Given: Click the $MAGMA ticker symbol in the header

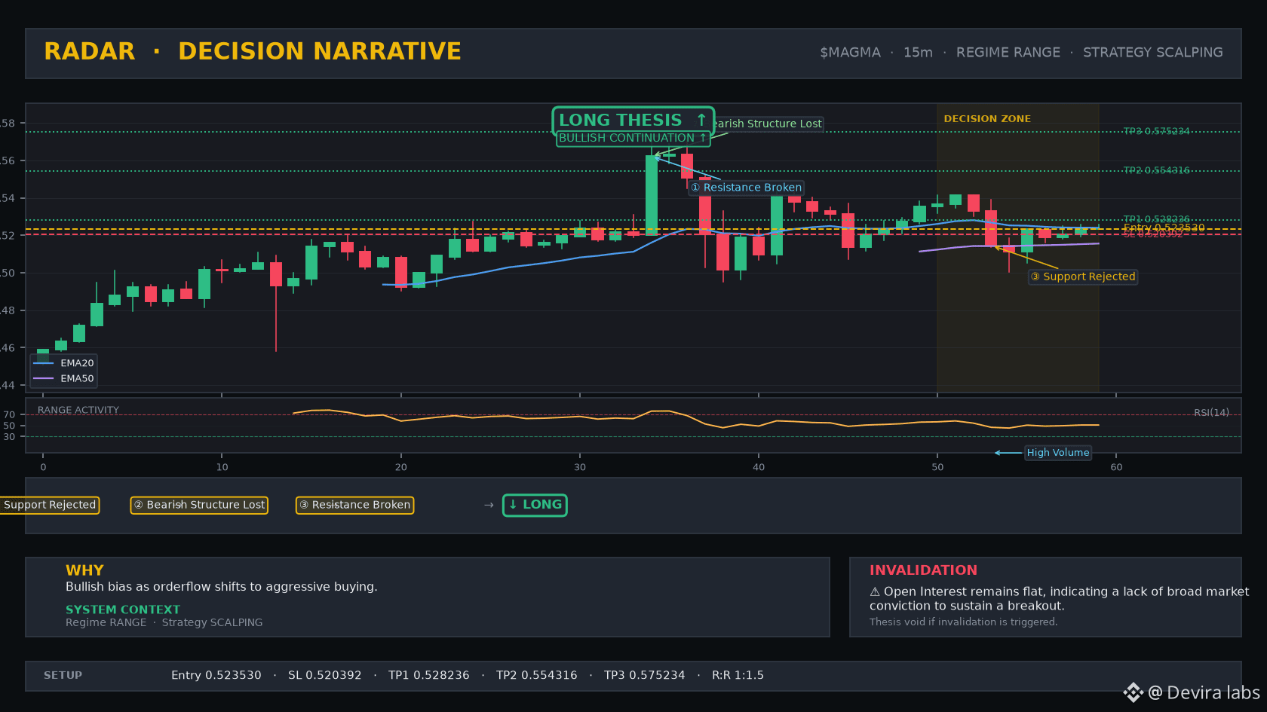Looking at the screenshot, I should (850, 53).
